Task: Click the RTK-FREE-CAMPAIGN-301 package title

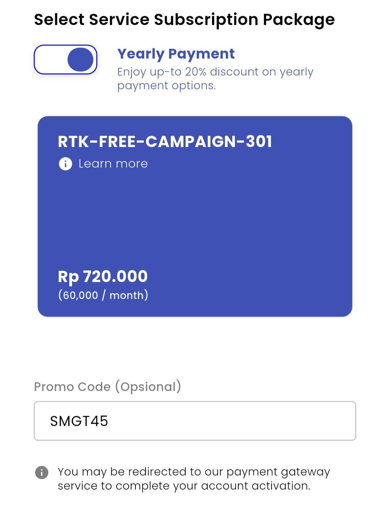Action: tap(165, 142)
